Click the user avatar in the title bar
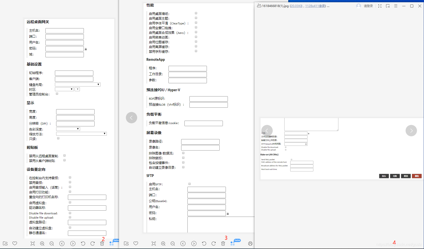The height and width of the screenshot is (249, 424). (x=359, y=6)
